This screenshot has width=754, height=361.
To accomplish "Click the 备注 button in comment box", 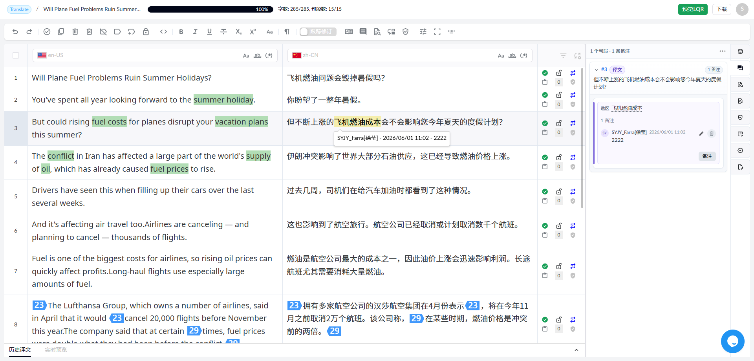I will pyautogui.click(x=707, y=156).
